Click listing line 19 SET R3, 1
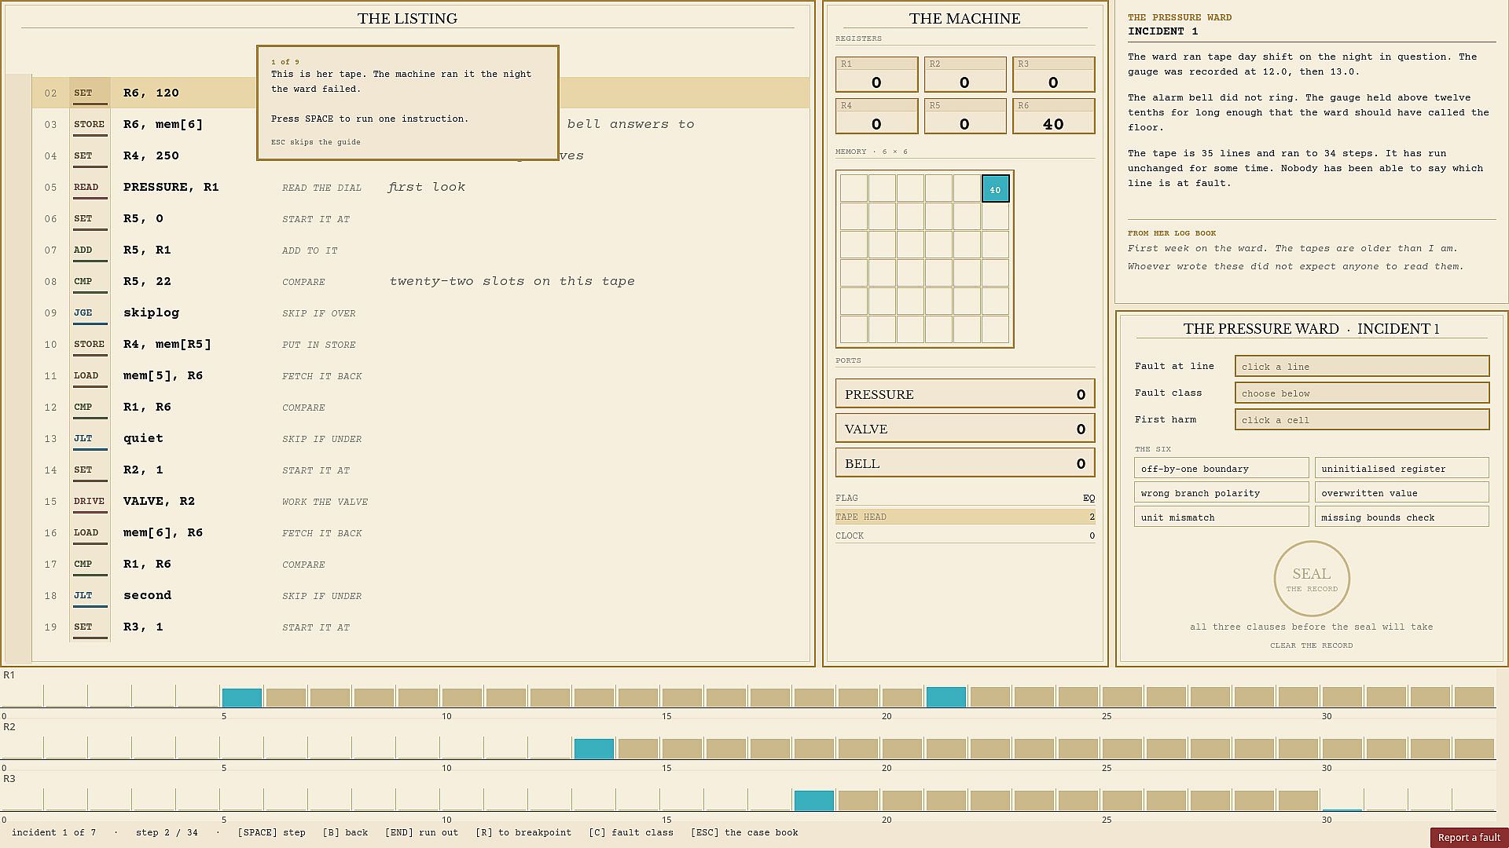The height and width of the screenshot is (848, 1509). [x=420, y=627]
